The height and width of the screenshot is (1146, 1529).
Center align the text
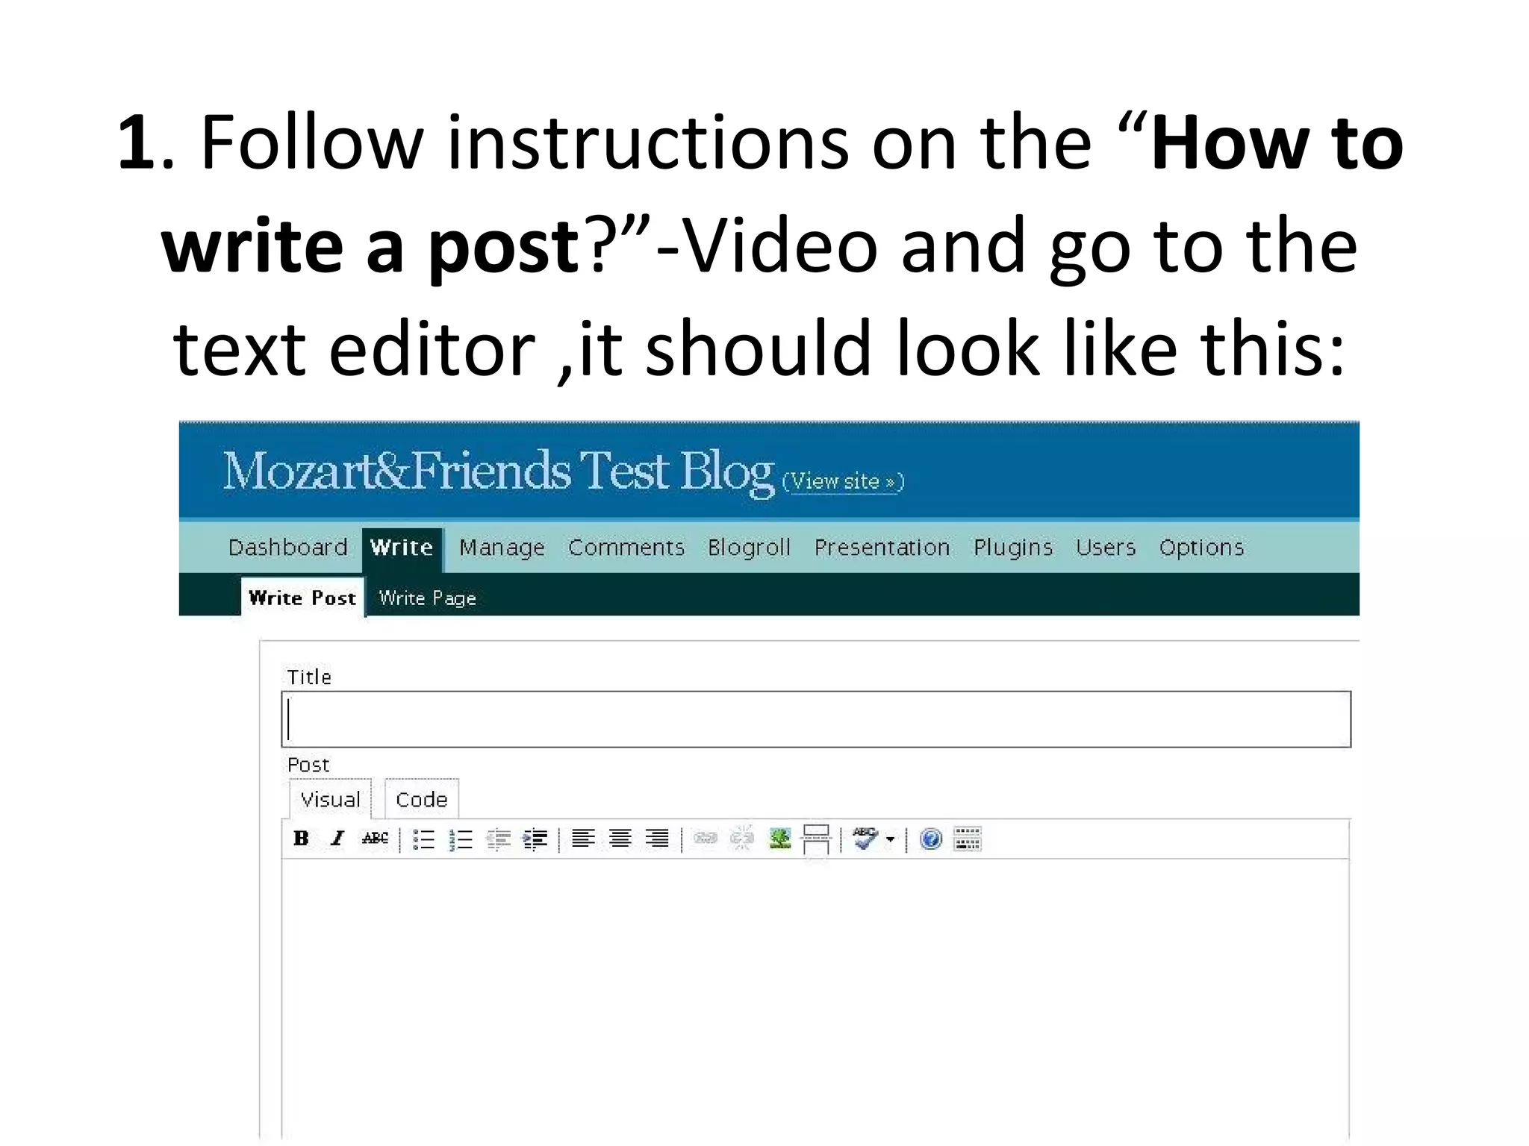pyautogui.click(x=620, y=839)
